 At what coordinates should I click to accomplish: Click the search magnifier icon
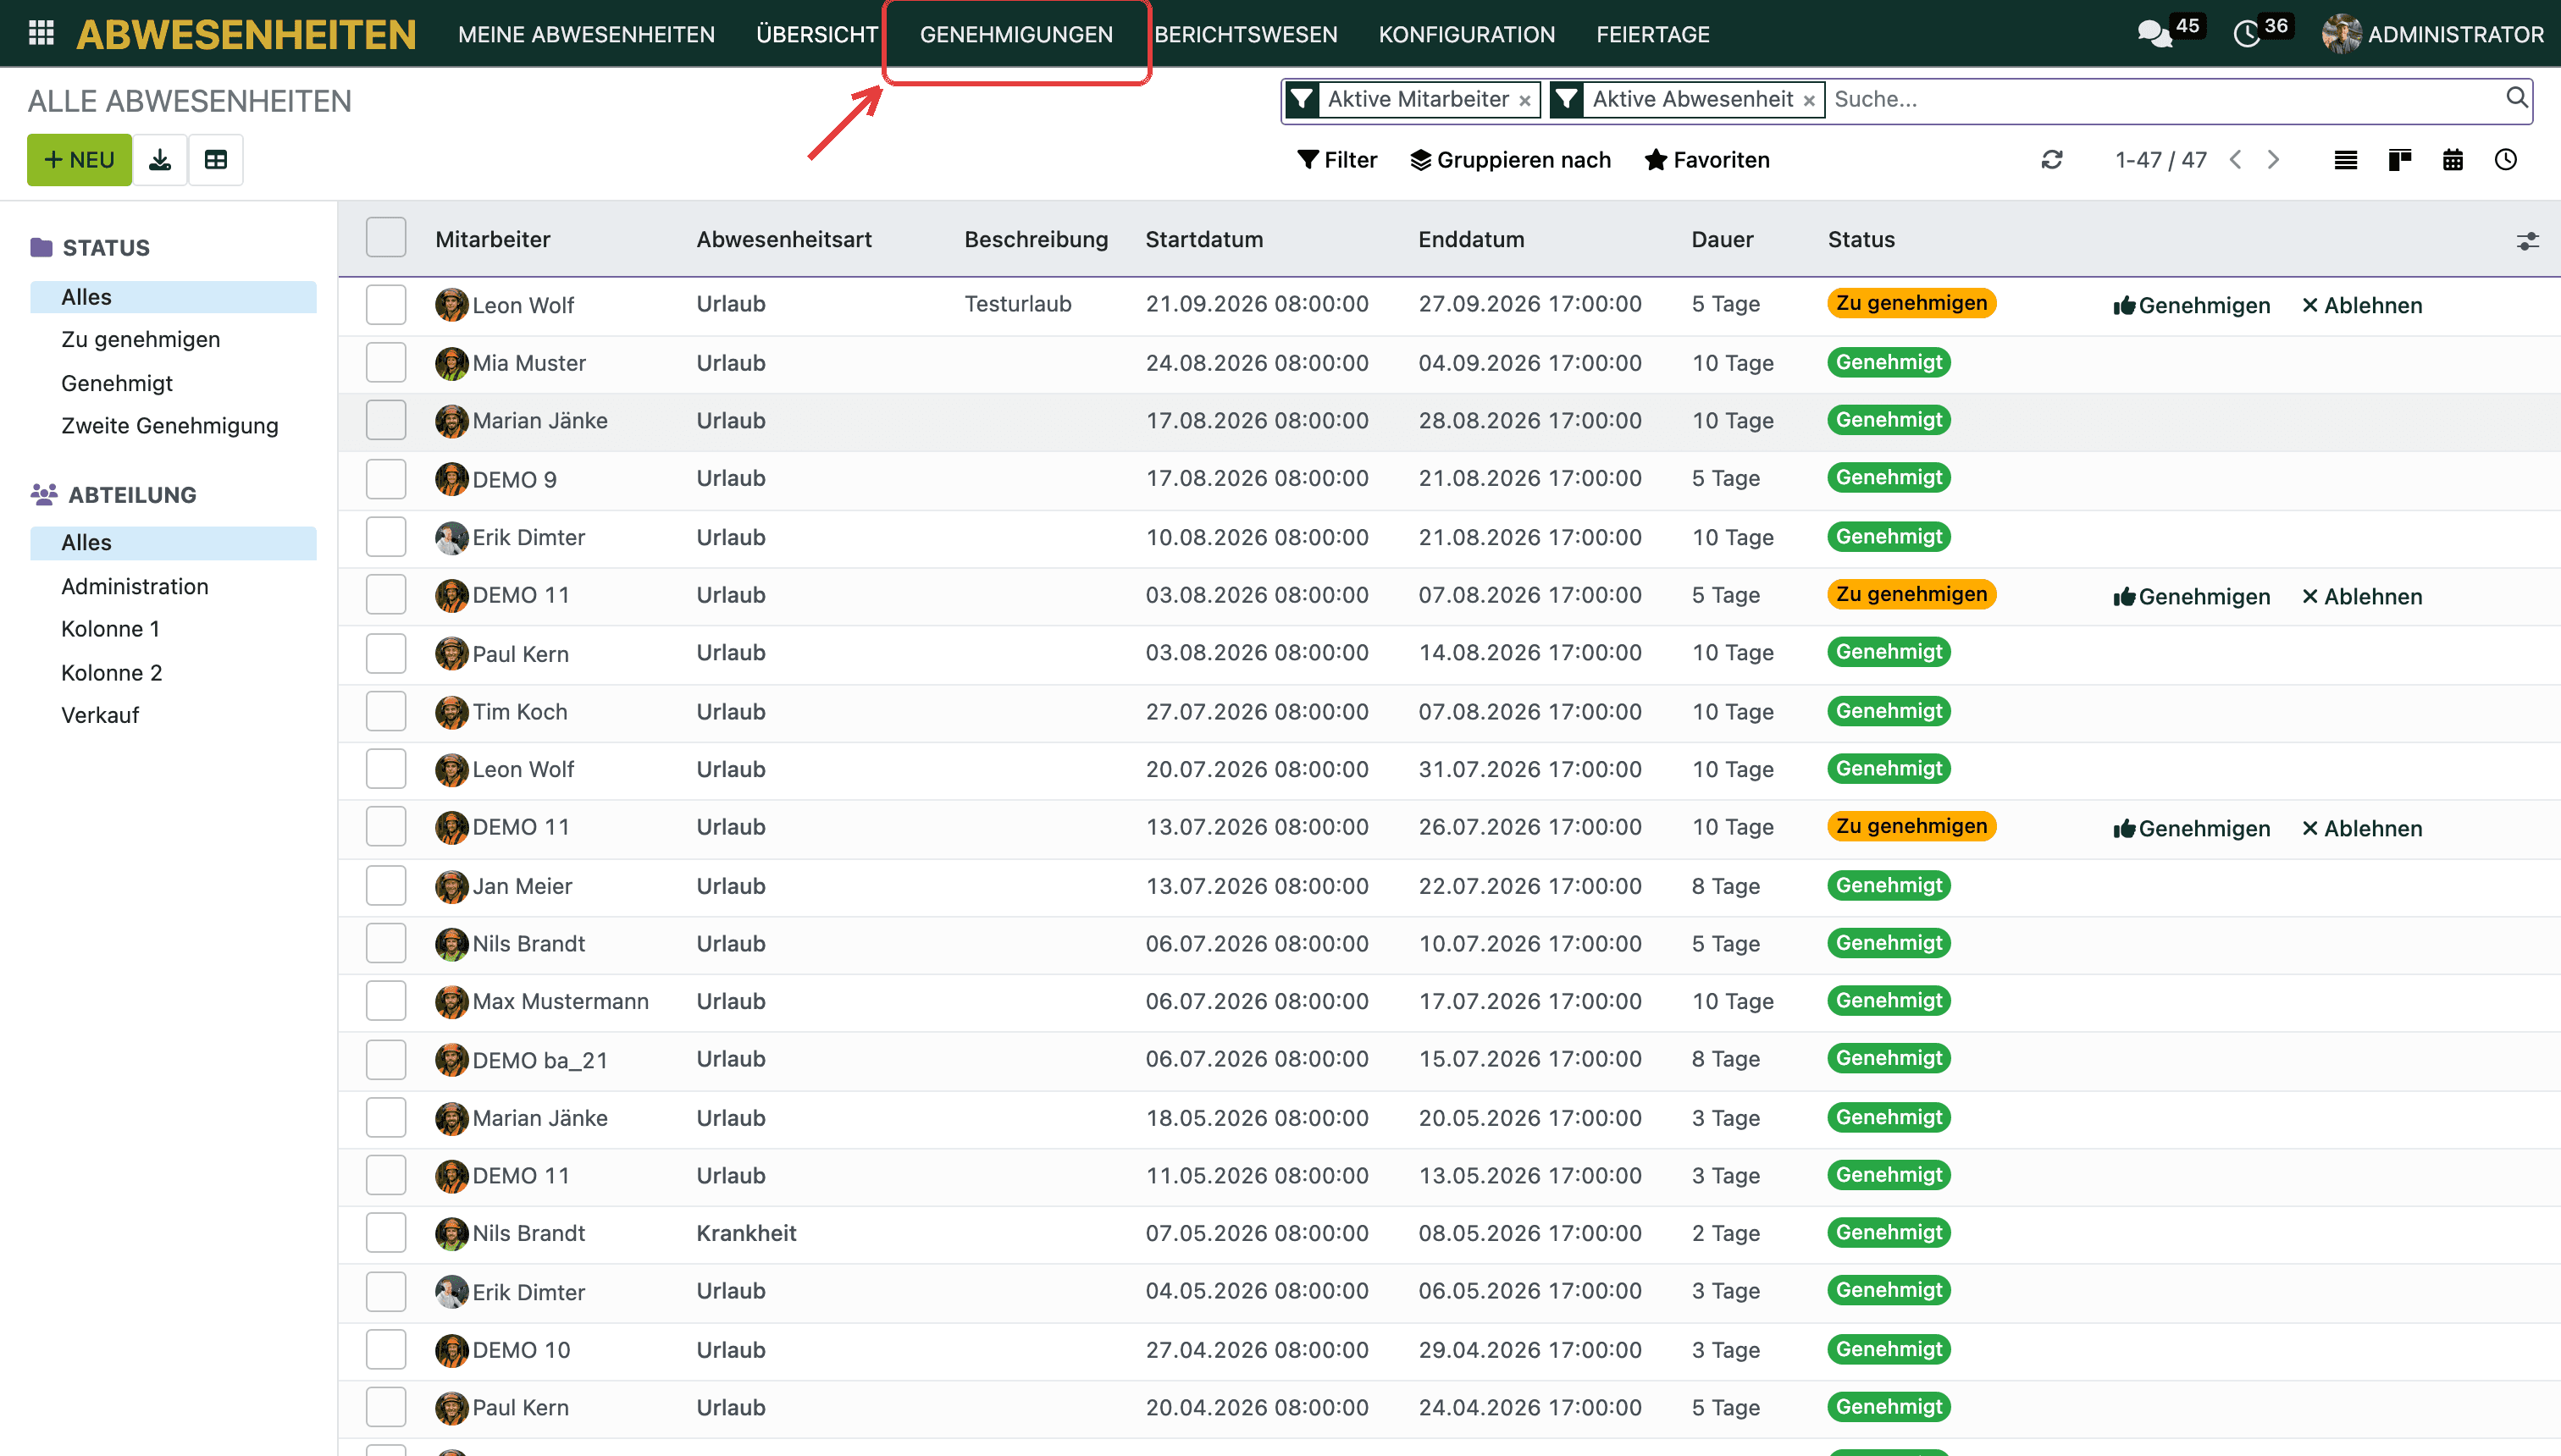tap(2516, 98)
